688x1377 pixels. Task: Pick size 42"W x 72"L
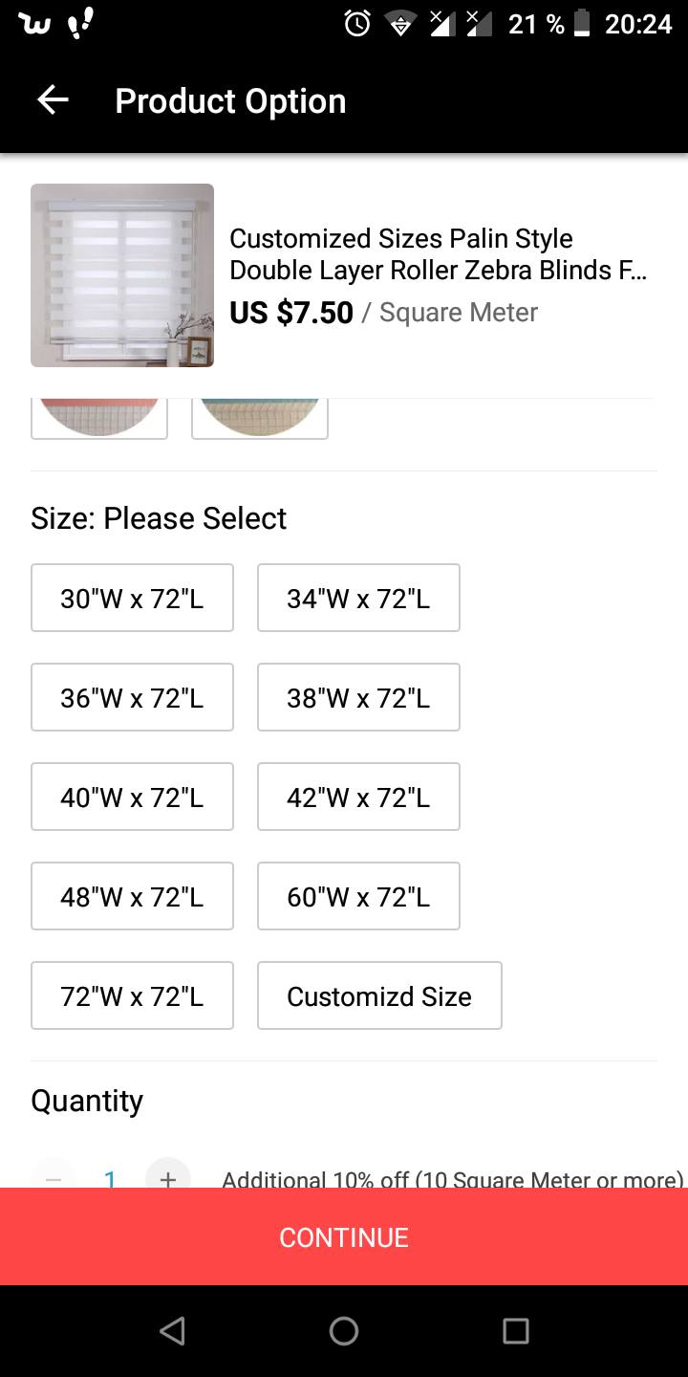pyautogui.click(x=358, y=797)
